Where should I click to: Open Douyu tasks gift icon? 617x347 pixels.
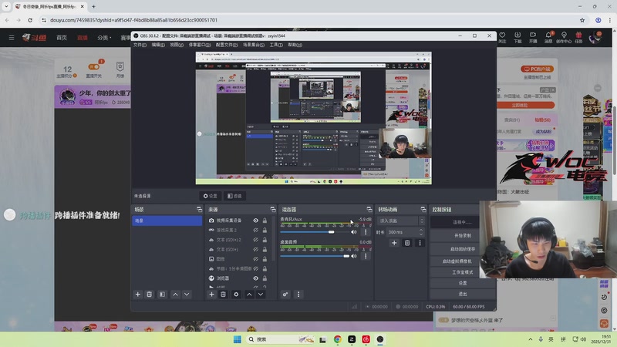coord(578,37)
